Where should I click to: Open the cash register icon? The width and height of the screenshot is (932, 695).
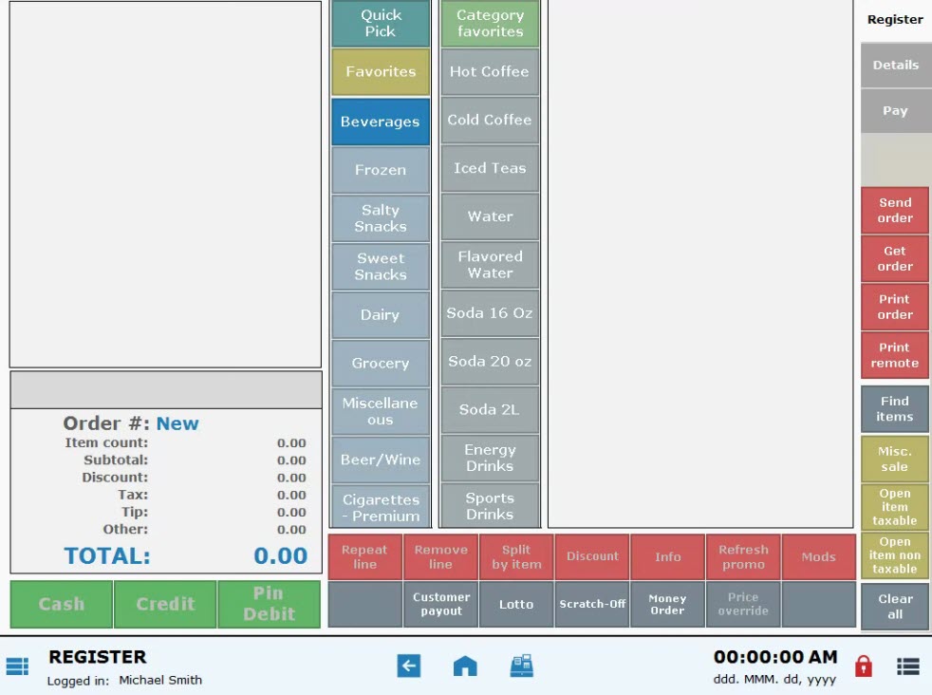pos(521,667)
